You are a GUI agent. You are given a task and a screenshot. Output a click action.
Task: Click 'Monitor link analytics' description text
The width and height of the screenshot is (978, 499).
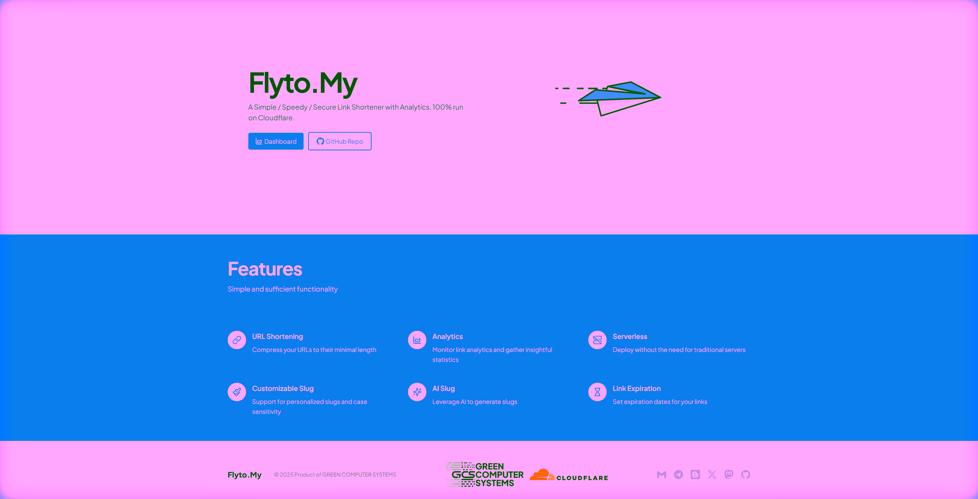(492, 354)
